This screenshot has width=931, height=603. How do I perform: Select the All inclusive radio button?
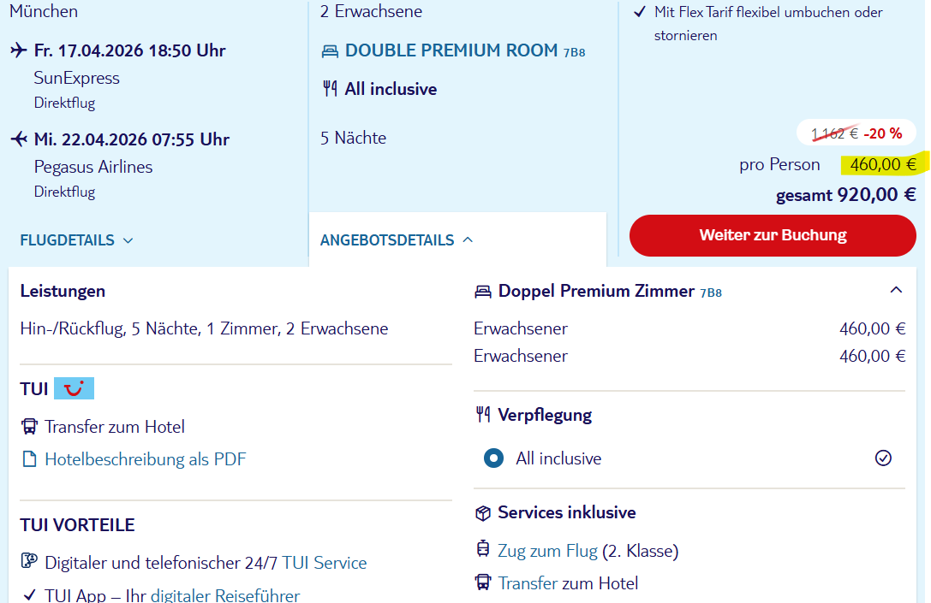pyautogui.click(x=493, y=458)
